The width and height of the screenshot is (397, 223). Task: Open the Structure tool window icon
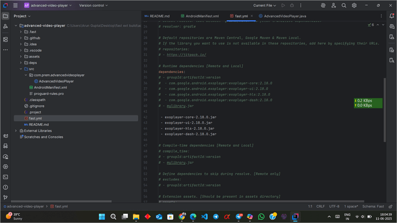[5, 40]
